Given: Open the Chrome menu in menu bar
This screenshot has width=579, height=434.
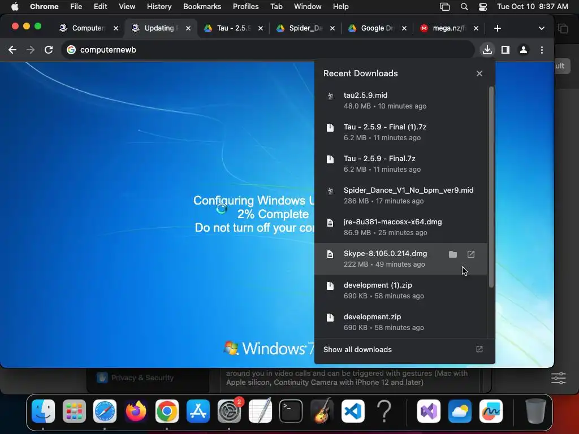Looking at the screenshot, I should pyautogui.click(x=44, y=7).
